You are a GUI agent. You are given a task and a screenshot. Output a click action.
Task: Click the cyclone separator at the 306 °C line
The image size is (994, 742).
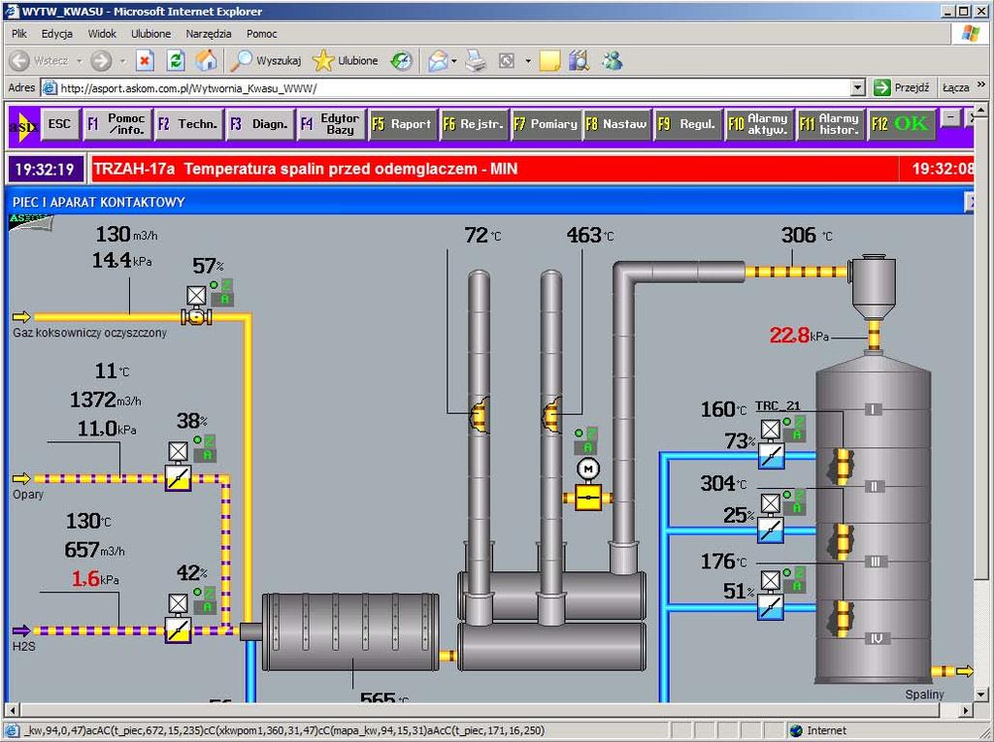[874, 286]
